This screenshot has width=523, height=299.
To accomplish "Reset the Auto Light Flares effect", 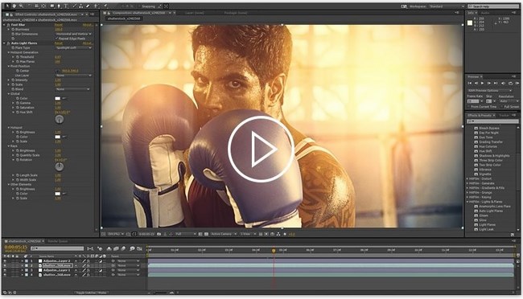I will (x=59, y=43).
